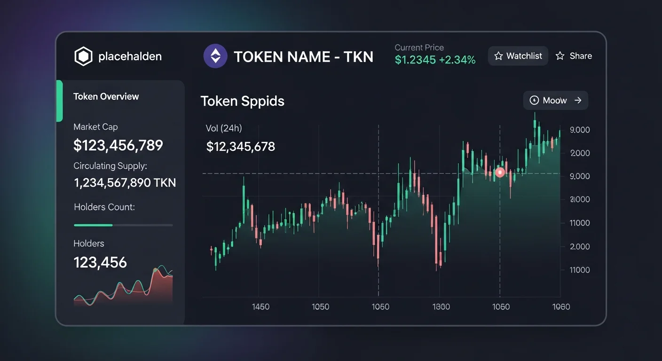Click the hexagon placehalden logo icon
This screenshot has width=662, height=361.
point(84,57)
